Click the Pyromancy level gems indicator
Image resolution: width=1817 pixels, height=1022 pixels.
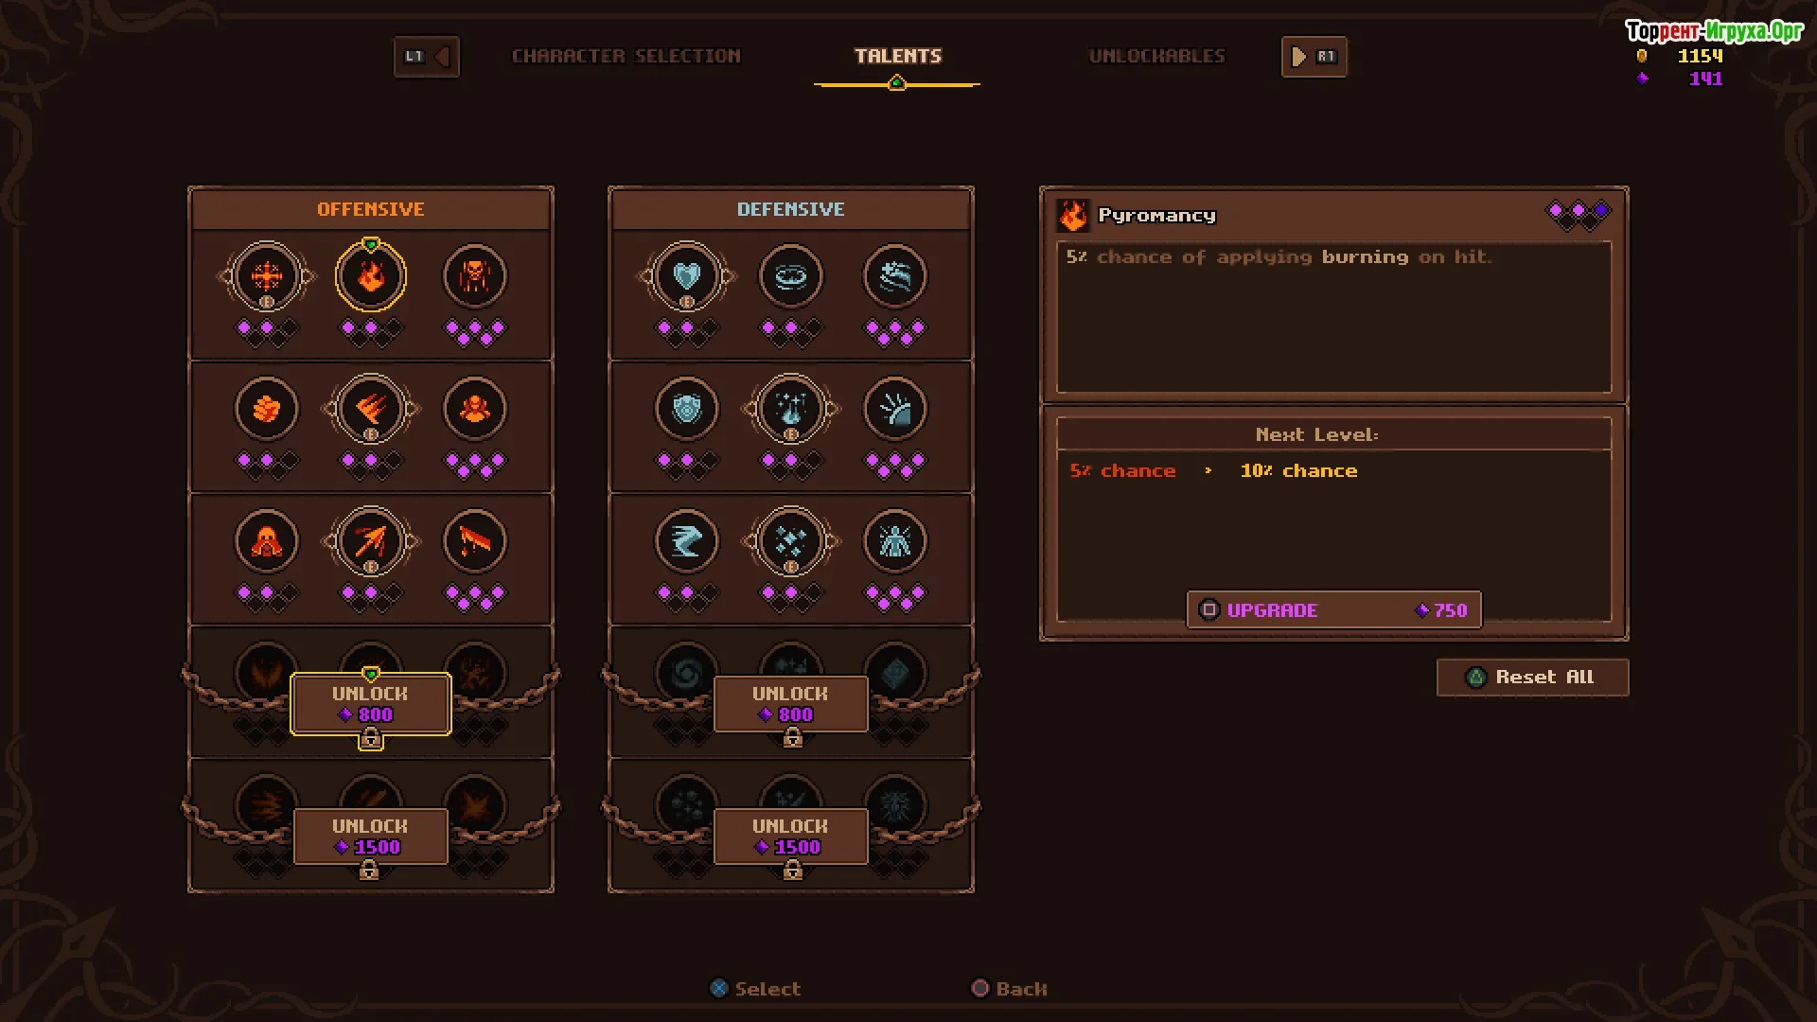pos(1579,215)
